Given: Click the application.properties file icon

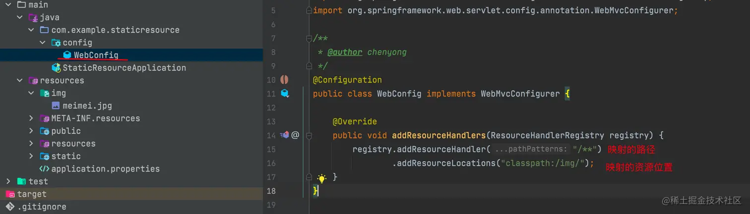Looking at the screenshot, I should pos(44,169).
